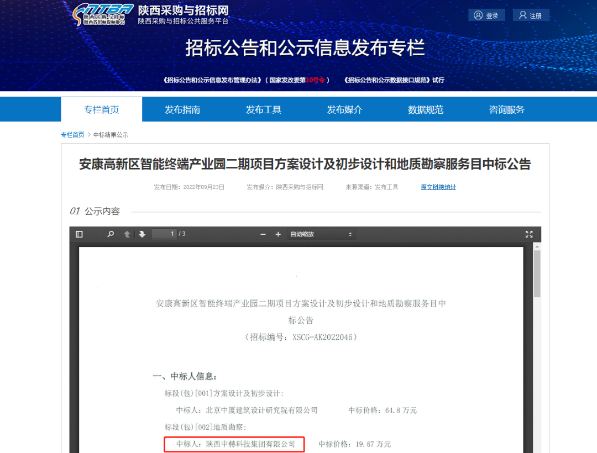Open the 自动缩放 zoom dropdown
The height and width of the screenshot is (453, 597).
click(x=321, y=234)
